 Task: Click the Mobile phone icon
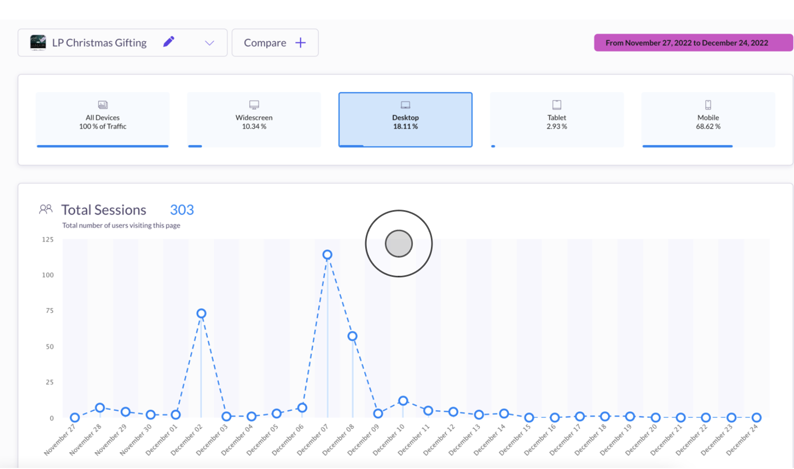point(708,105)
